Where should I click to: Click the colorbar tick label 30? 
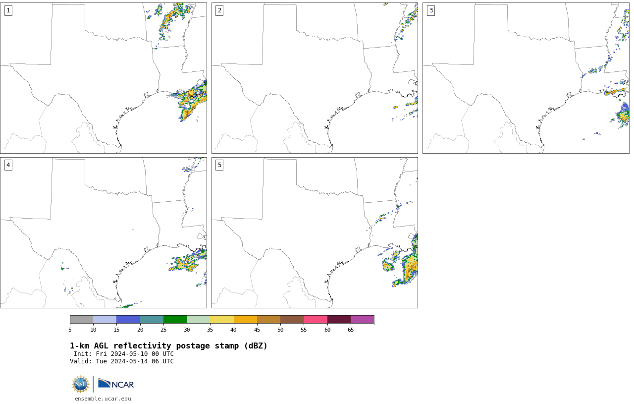[x=187, y=330]
